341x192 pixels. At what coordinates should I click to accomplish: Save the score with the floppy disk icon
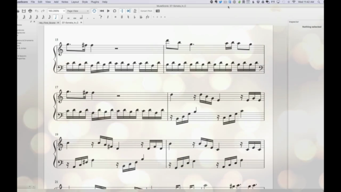pos(23,11)
